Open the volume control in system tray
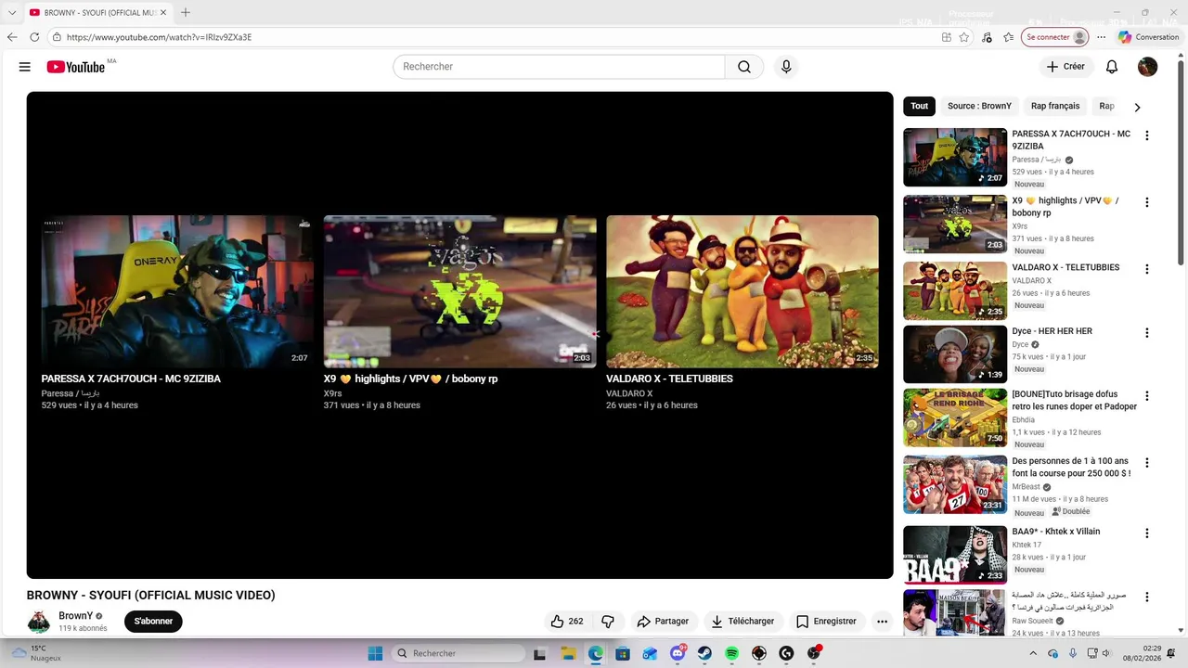 1106,653
